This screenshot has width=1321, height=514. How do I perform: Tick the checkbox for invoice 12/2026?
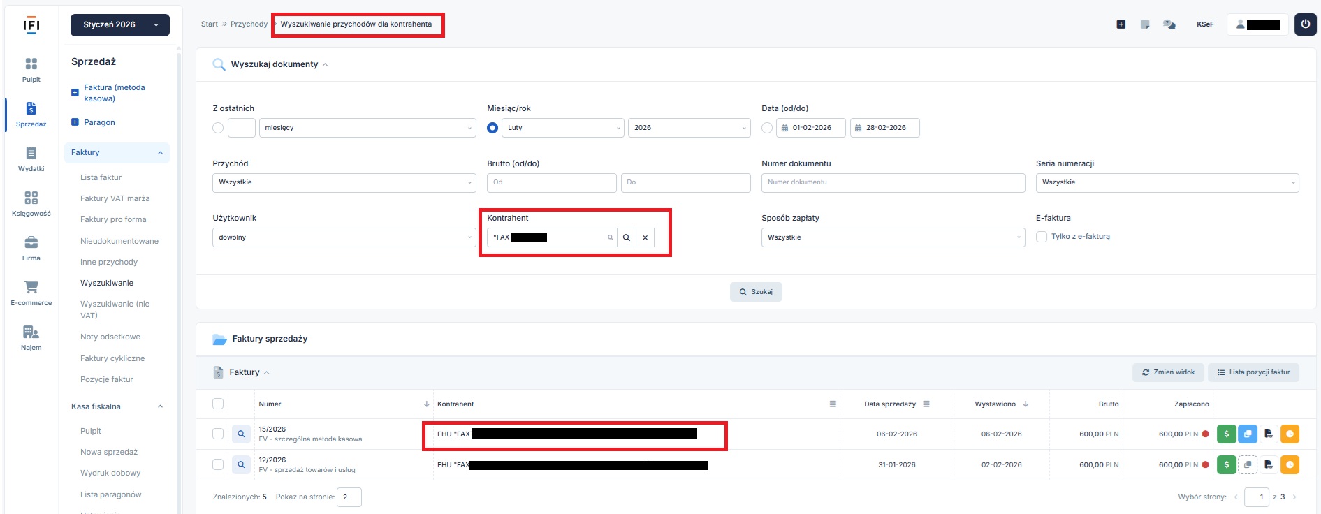click(218, 464)
